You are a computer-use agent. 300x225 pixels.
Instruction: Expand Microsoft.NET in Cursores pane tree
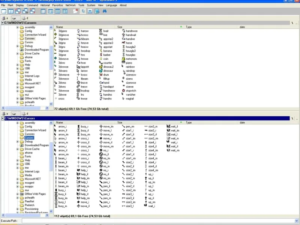(17, 83)
